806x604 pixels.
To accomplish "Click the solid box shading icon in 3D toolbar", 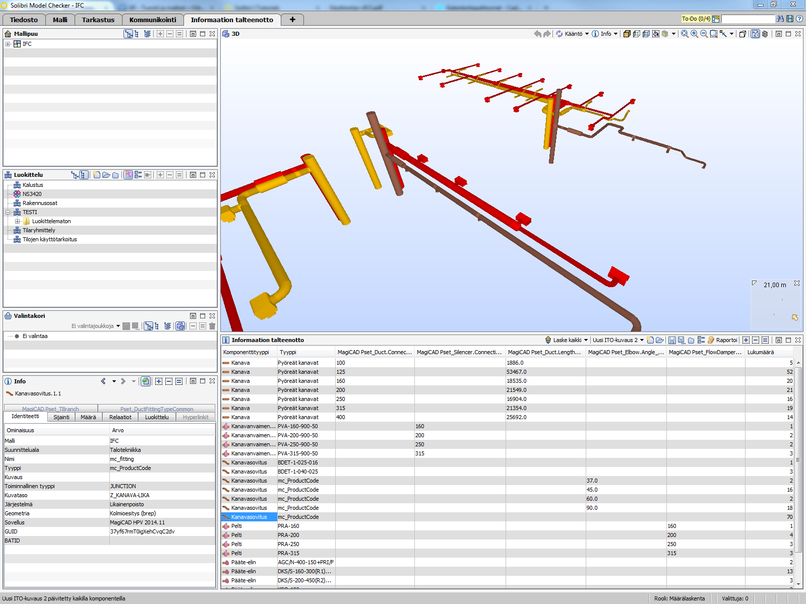I will point(627,34).
